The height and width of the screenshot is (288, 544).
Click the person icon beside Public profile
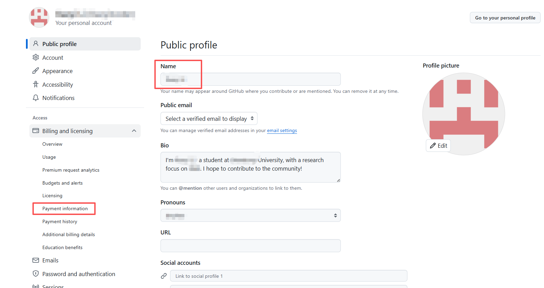pos(36,44)
